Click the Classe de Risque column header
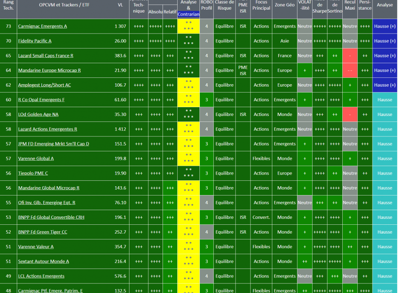Viewport: 398px width, 293px height. (225, 5)
